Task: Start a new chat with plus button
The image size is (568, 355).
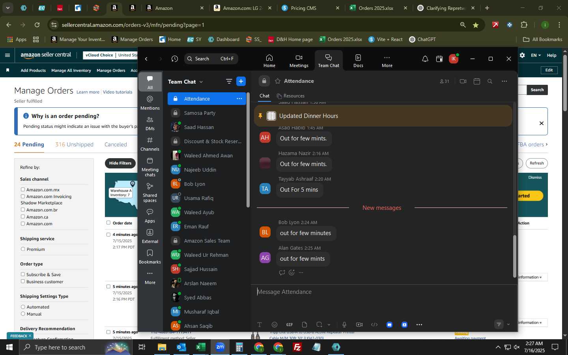Action: pos(241,81)
